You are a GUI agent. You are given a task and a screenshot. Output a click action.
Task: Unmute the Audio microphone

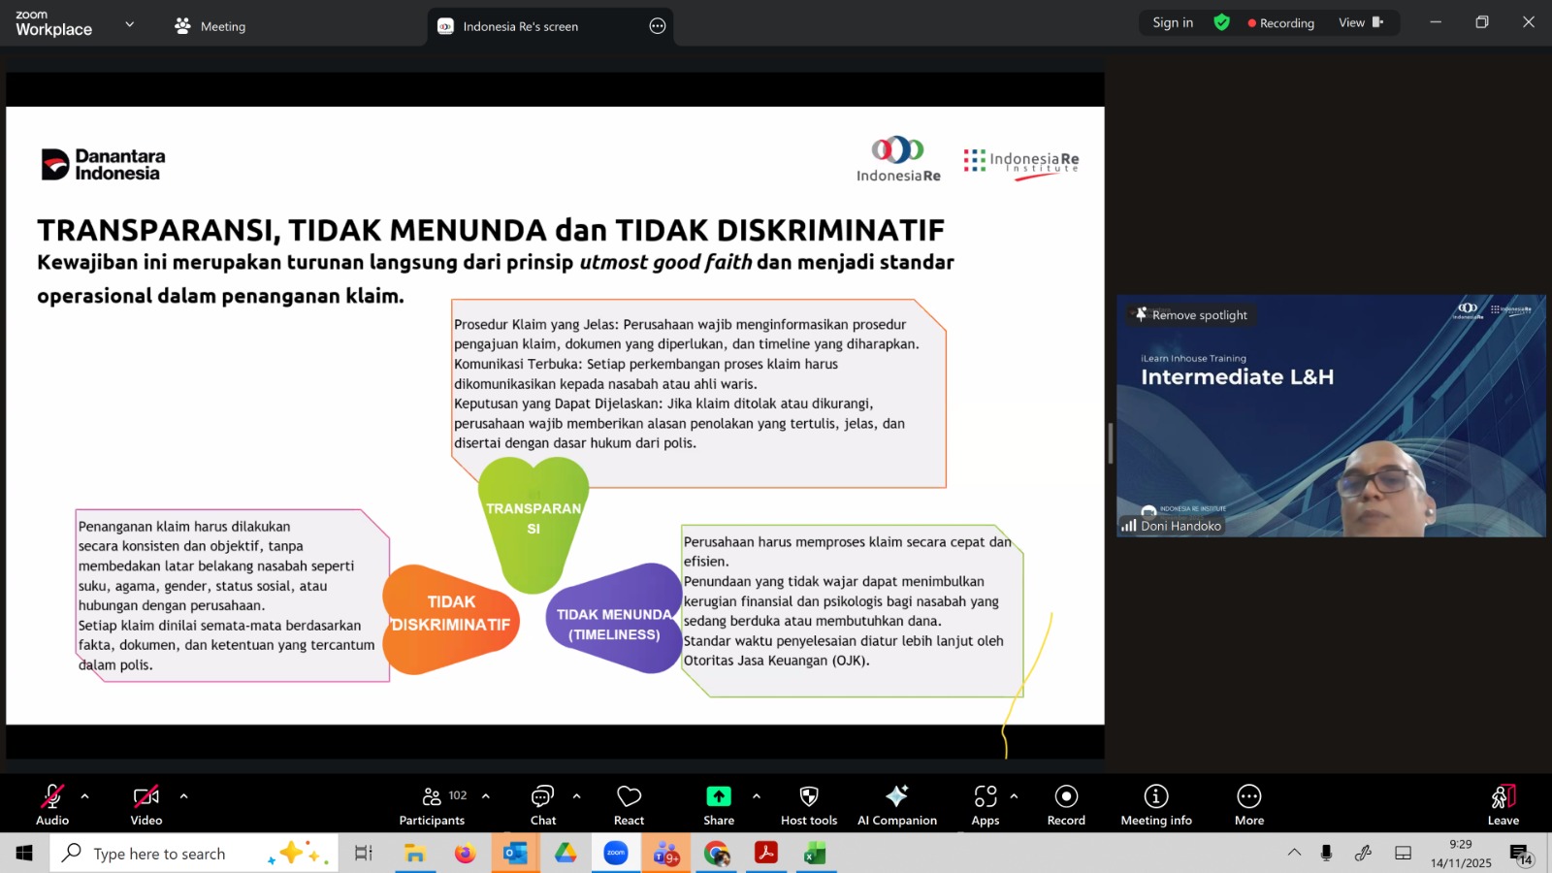pos(52,805)
